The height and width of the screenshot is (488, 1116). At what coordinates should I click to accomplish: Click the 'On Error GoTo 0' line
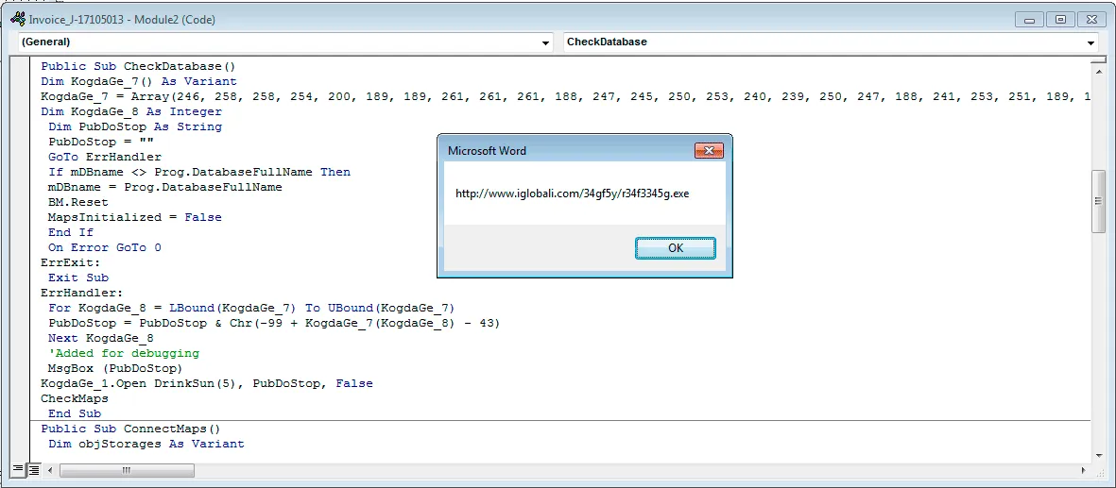click(105, 247)
